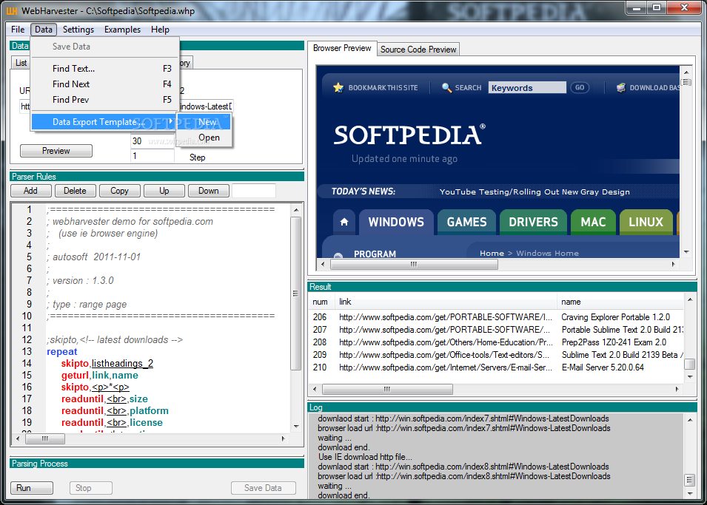
Task: Click GO button in Softpedia preview
Action: [x=580, y=87]
